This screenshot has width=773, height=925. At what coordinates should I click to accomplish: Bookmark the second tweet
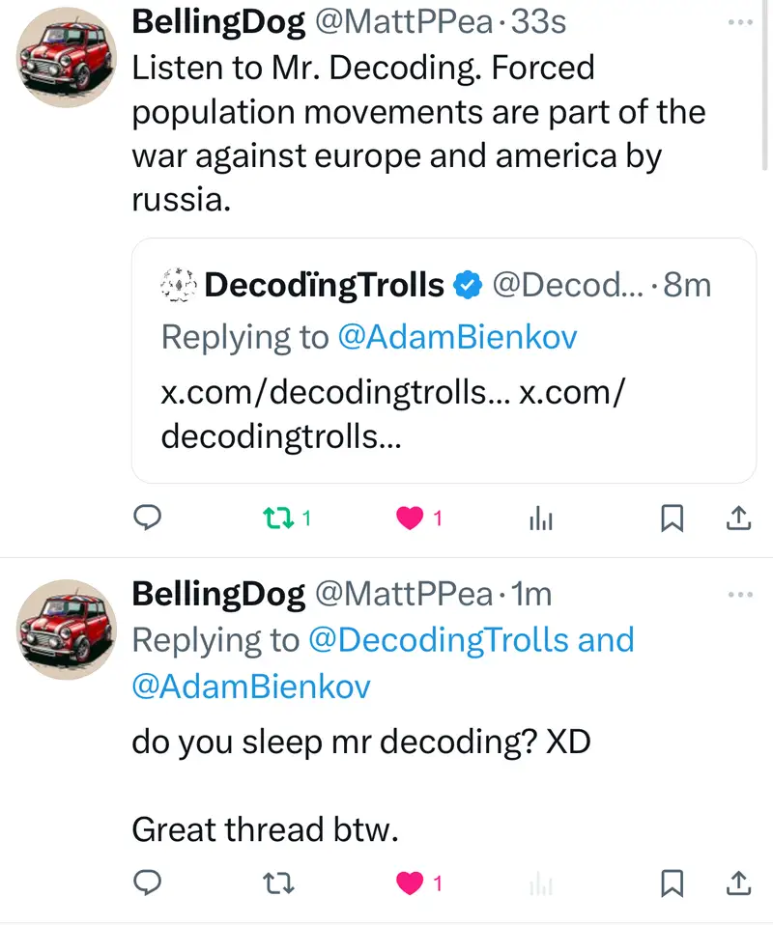[x=672, y=882]
